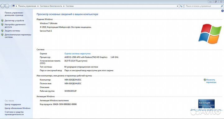Click Изменить параметры link

[211, 81]
